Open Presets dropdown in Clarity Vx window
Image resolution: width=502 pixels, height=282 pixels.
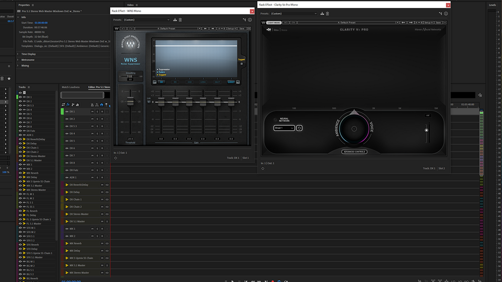pos(294,13)
